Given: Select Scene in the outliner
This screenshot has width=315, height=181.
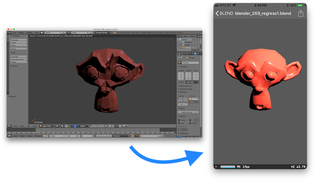Looking at the screenshot, I should tap(184, 40).
